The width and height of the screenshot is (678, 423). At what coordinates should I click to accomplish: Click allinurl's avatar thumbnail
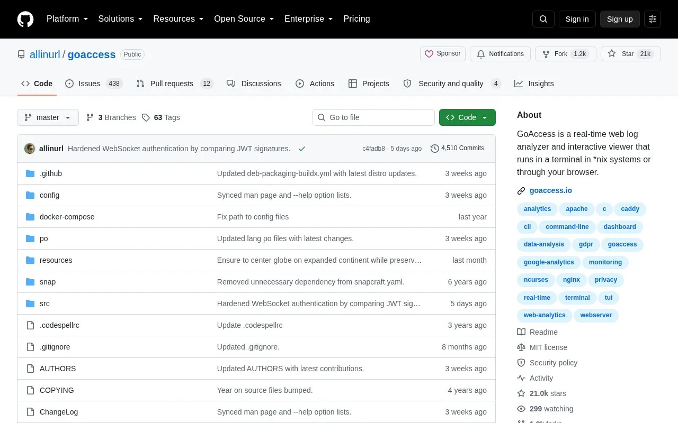point(30,149)
